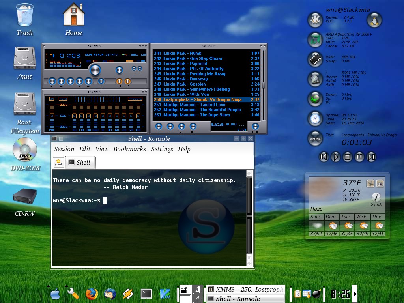404x303 pixels.
Task: Open Konsole View menu
Action: 102,149
